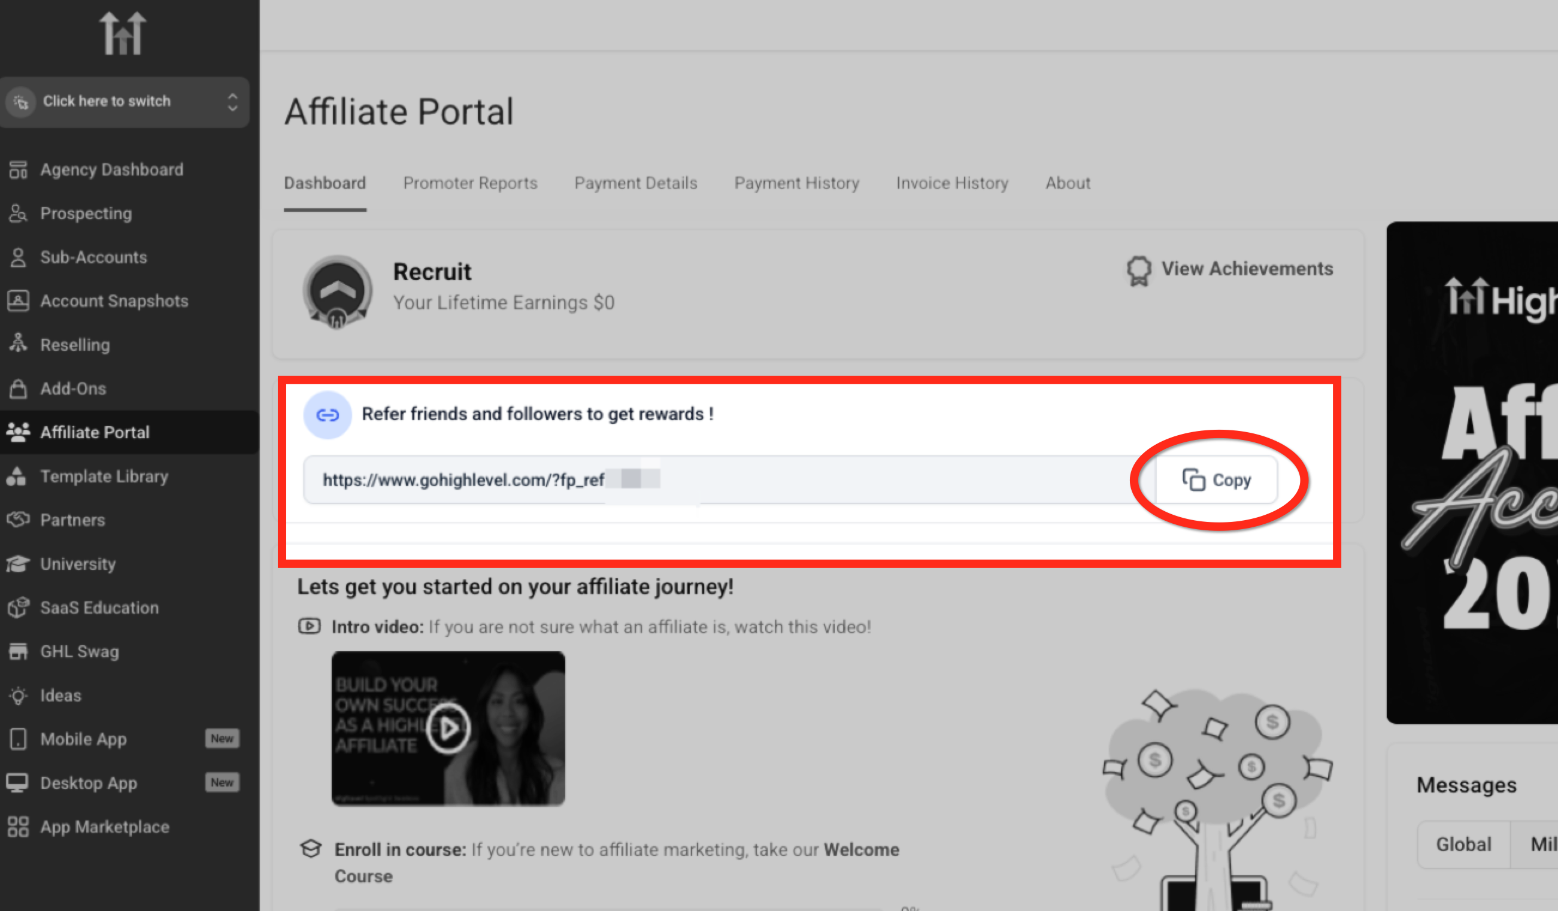Click the Recruit rank badge
1558x911 pixels.
tap(337, 291)
